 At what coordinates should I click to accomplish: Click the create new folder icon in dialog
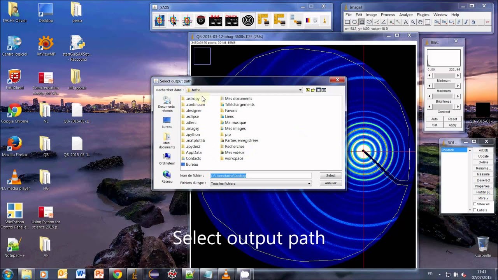pyautogui.click(x=313, y=90)
